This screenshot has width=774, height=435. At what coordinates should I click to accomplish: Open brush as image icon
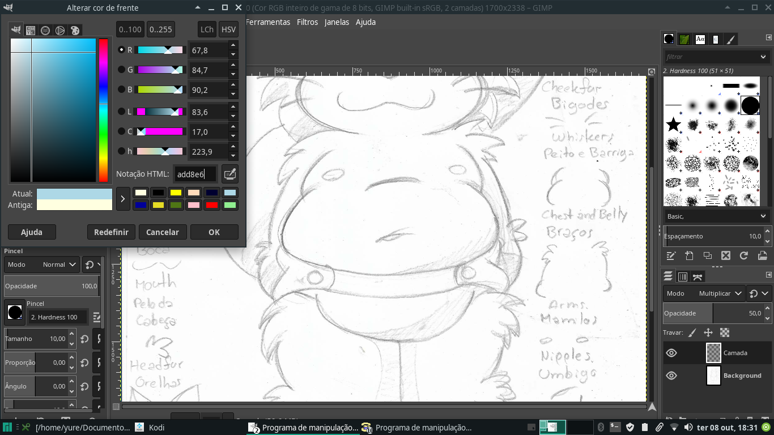tap(763, 255)
